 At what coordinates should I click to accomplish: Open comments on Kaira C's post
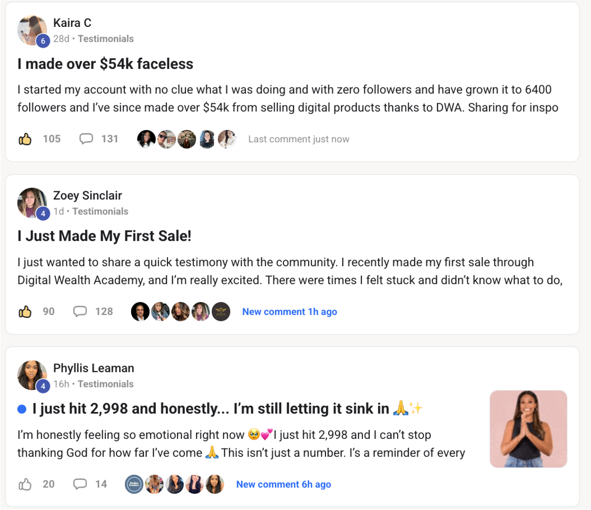pos(86,139)
